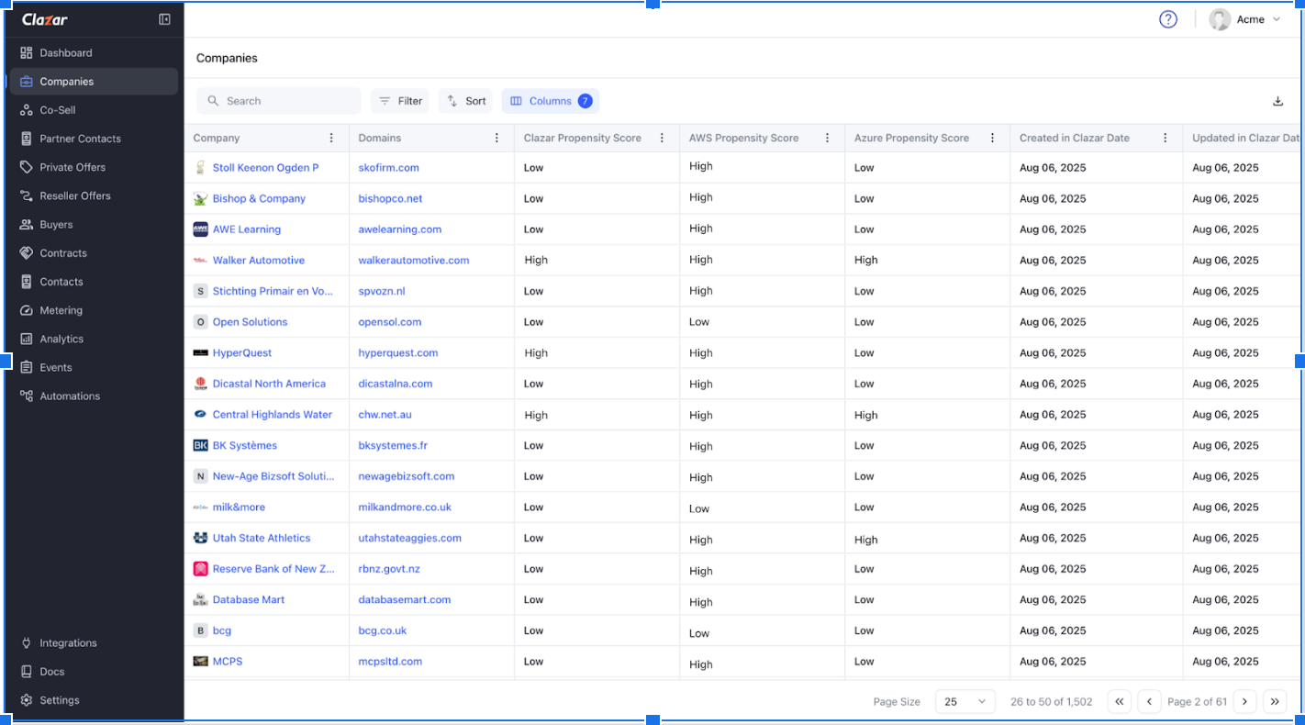
Task: Visit hyperquest.com domain link
Action: click(398, 353)
